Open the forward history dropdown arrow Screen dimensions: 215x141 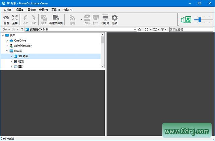(x=18, y=29)
